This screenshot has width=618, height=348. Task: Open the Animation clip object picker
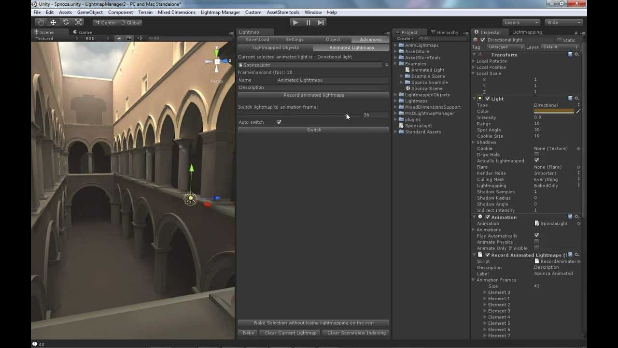coord(579,224)
